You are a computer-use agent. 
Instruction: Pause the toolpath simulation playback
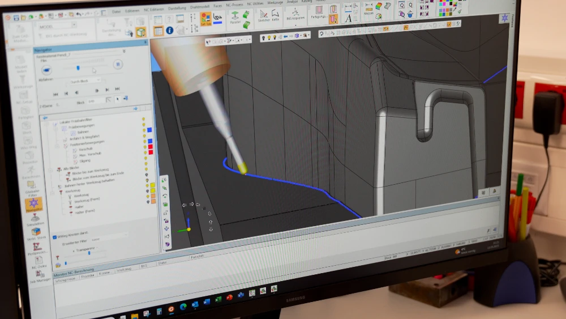(x=118, y=65)
